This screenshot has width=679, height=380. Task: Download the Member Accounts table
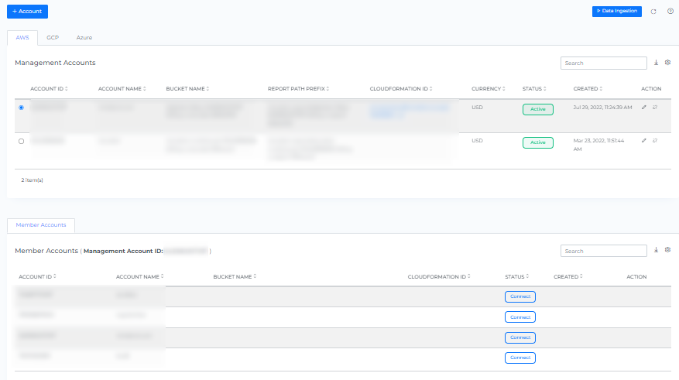[657, 250]
